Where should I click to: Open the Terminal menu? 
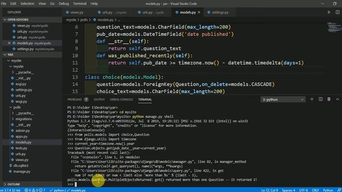80,4
